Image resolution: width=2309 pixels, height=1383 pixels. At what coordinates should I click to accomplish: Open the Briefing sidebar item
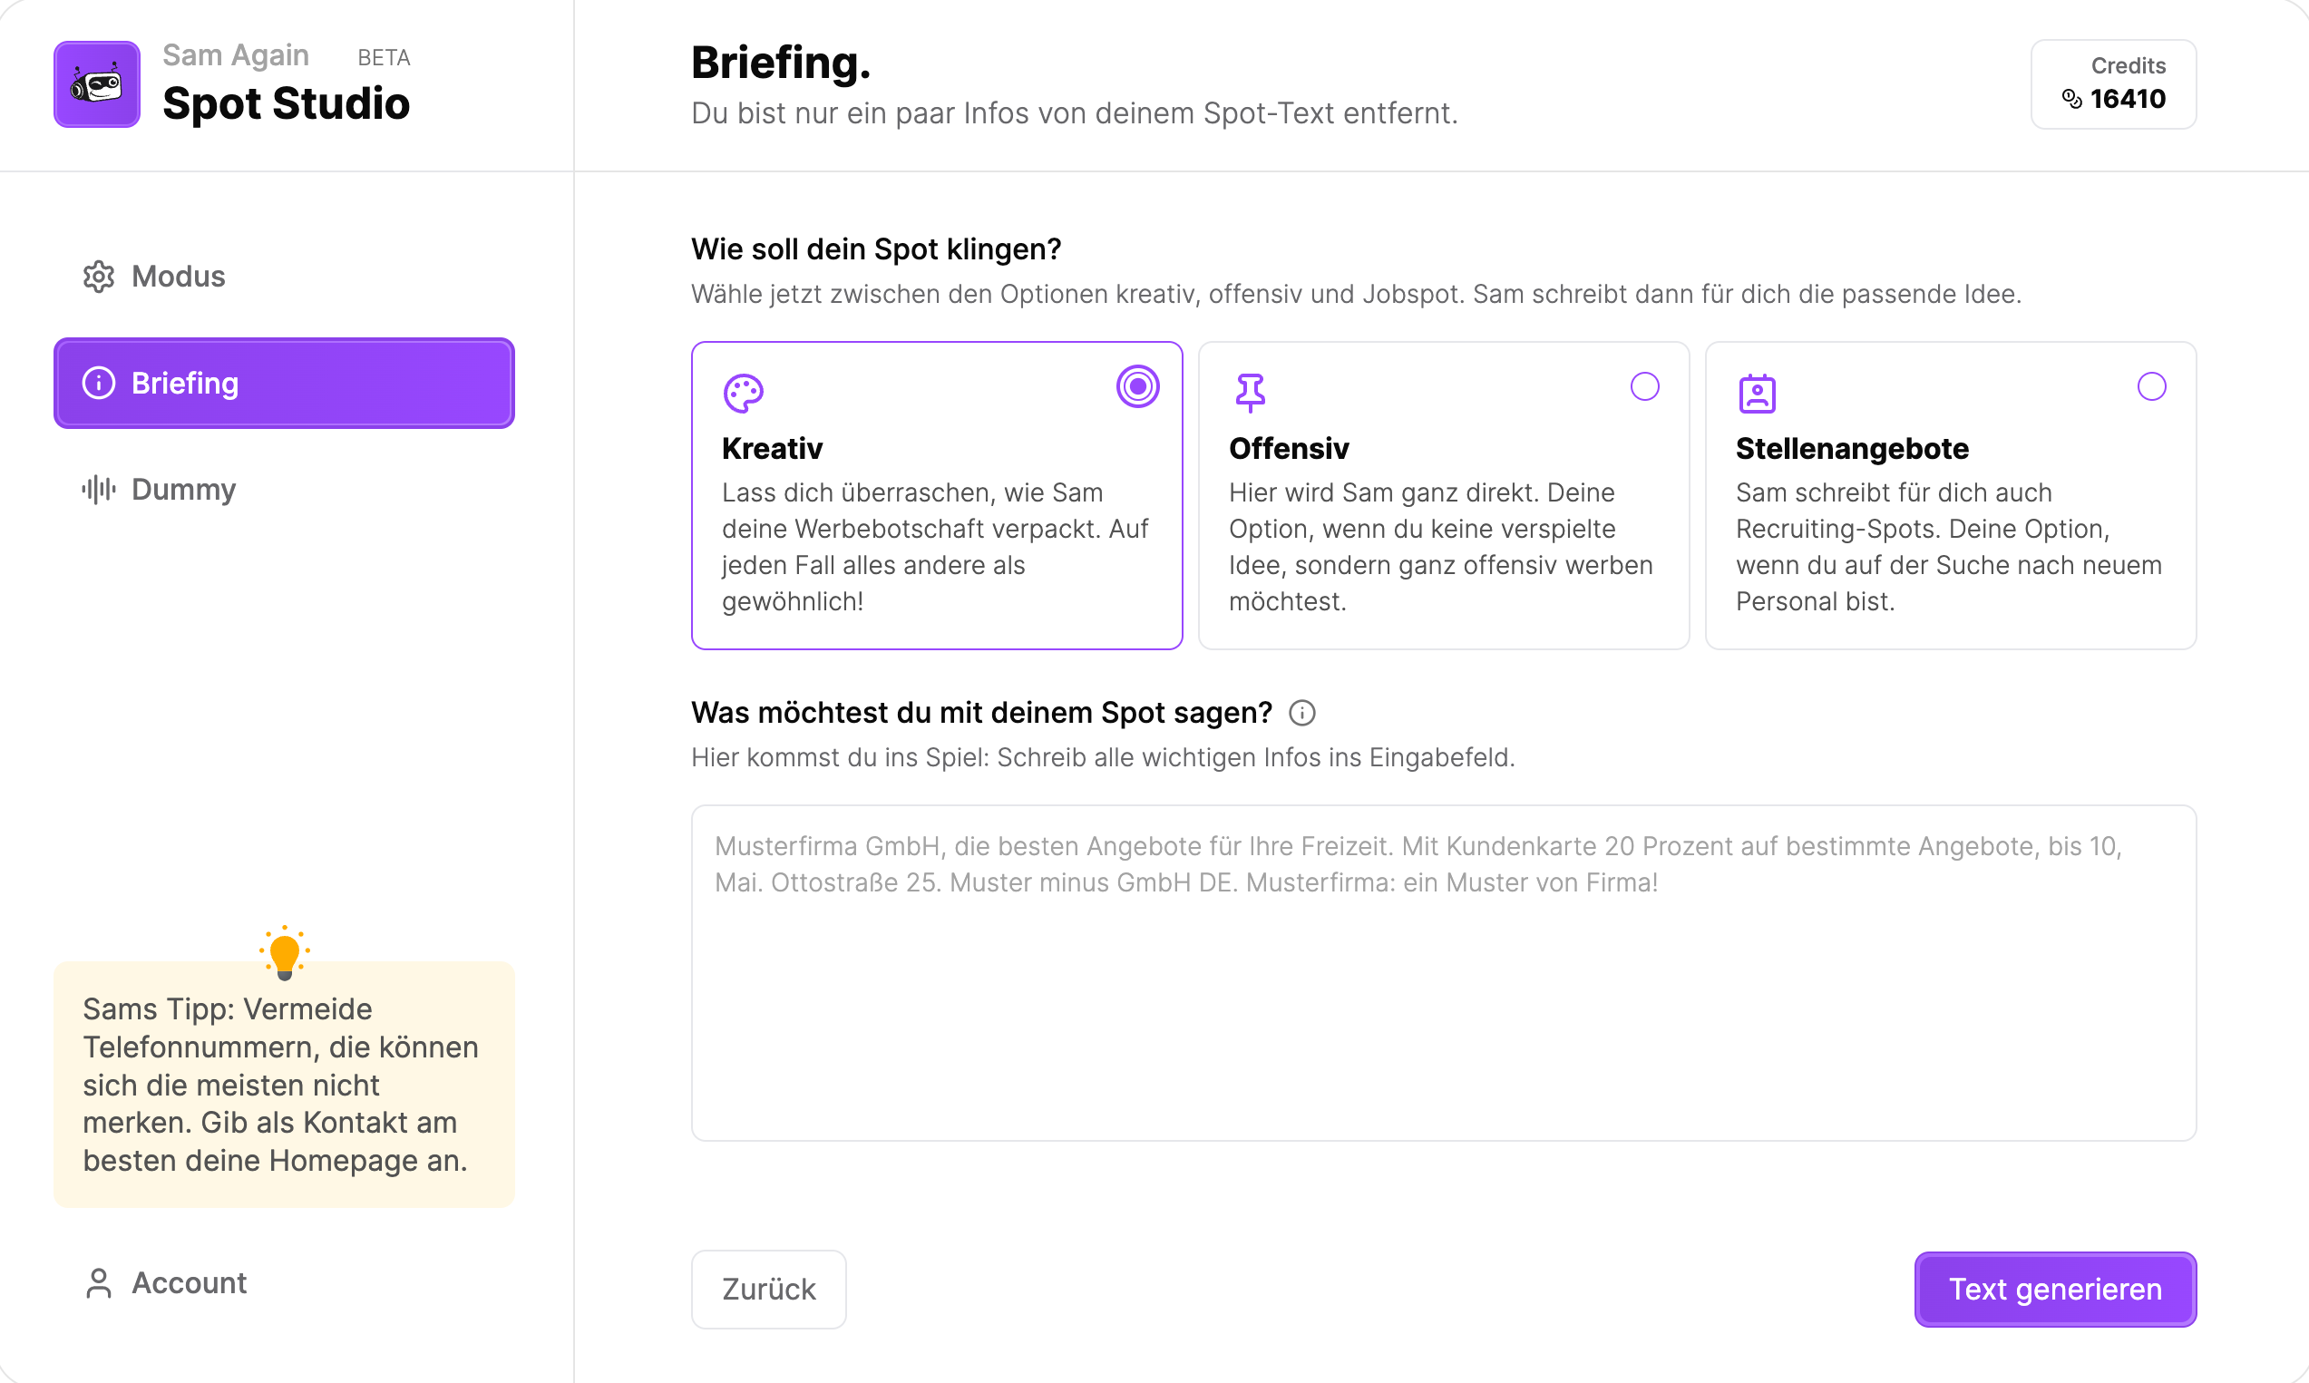click(x=284, y=383)
